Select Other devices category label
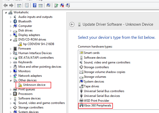Image resolution: width=159 pixels, height=113 pixels. [27, 80]
